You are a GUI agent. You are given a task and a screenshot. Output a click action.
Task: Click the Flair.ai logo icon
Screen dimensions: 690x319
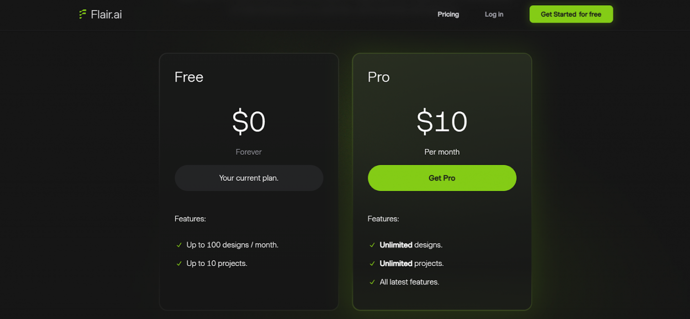coord(83,14)
